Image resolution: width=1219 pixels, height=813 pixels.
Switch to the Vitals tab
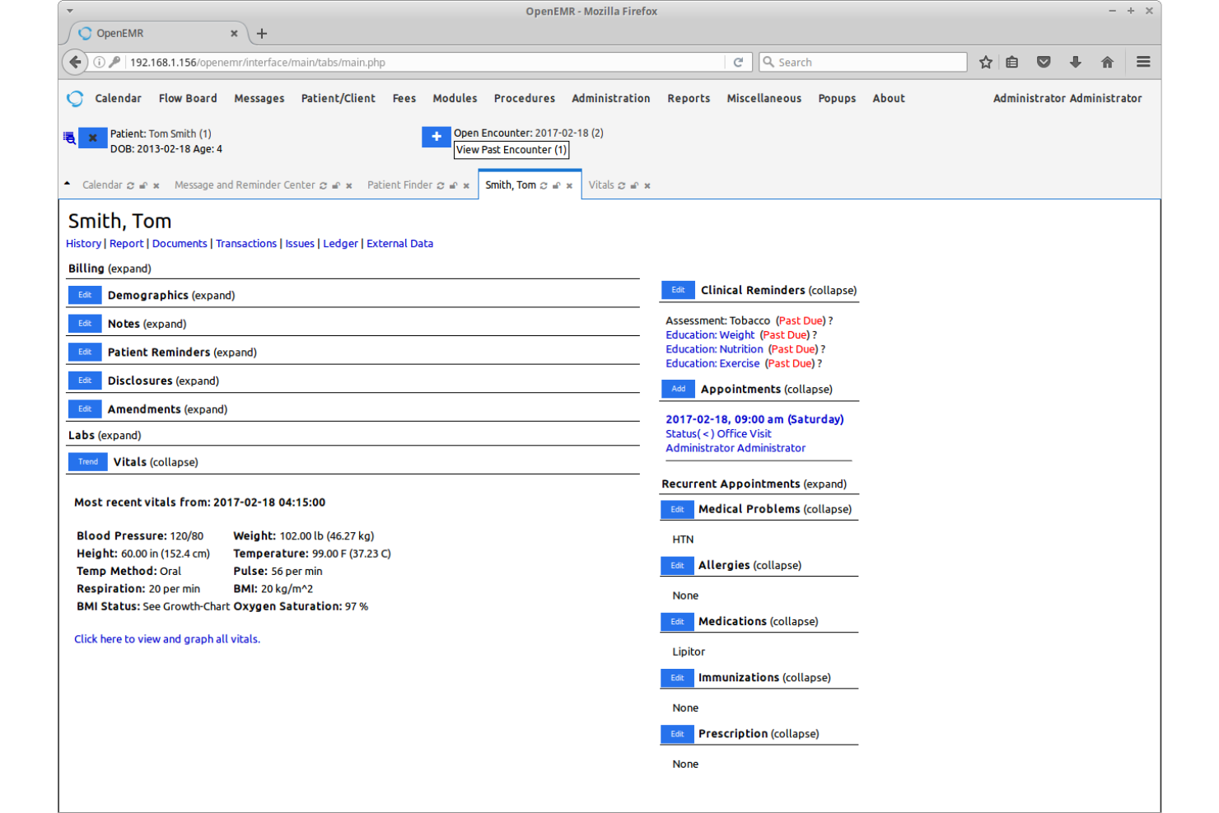pos(602,185)
